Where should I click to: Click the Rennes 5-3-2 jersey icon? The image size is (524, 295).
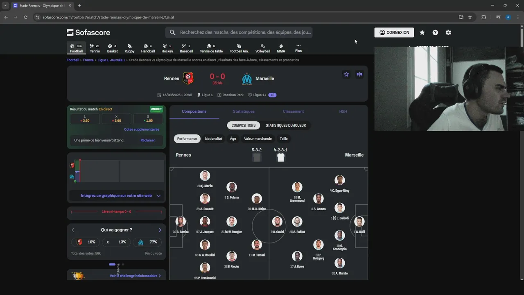pos(257,158)
